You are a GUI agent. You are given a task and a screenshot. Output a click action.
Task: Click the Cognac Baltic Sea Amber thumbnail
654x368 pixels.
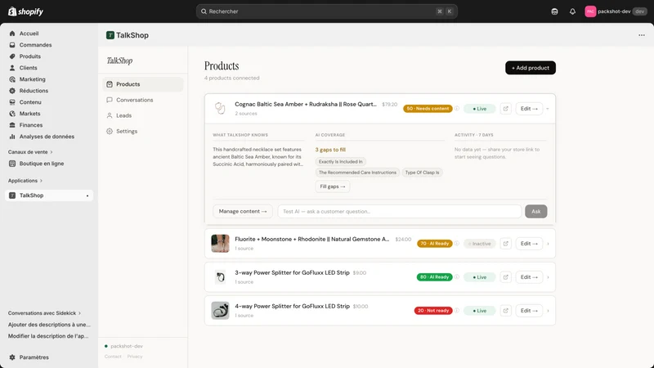pyautogui.click(x=220, y=109)
